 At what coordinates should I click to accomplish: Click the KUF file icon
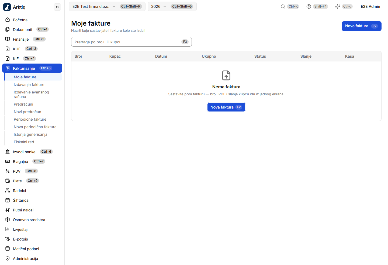tap(8, 49)
